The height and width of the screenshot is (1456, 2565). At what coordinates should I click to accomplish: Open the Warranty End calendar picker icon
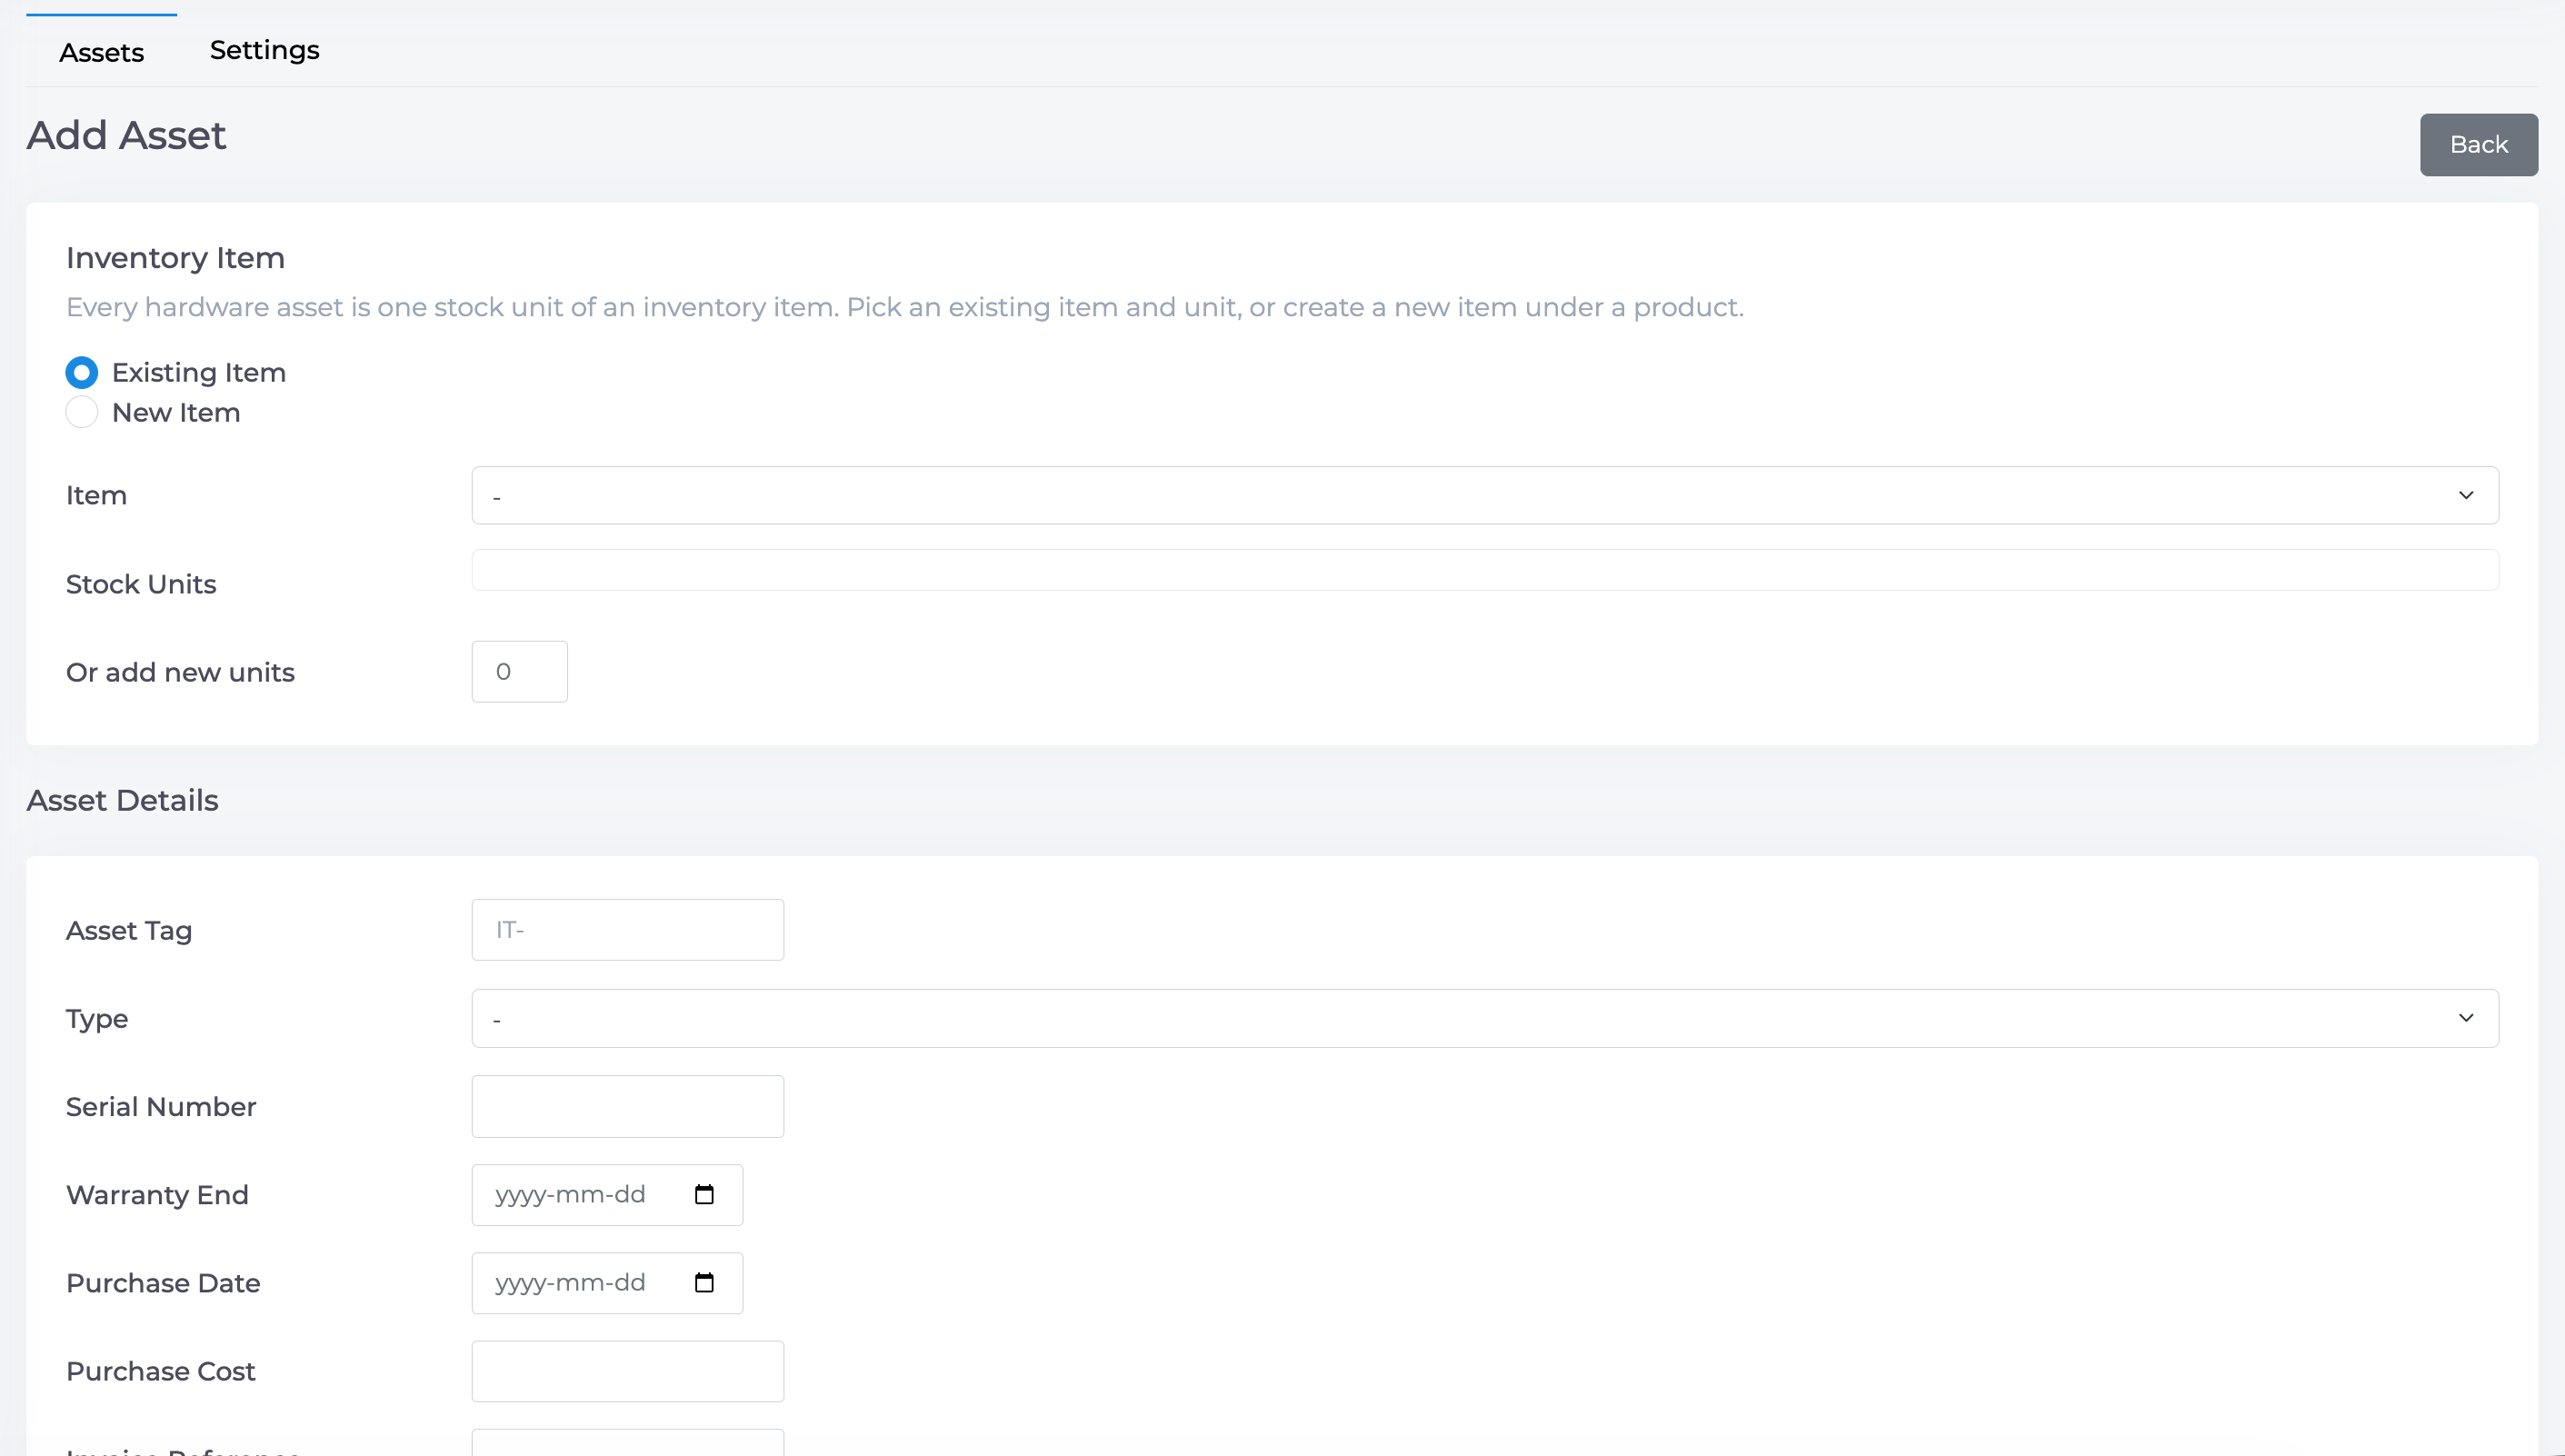(x=704, y=1194)
